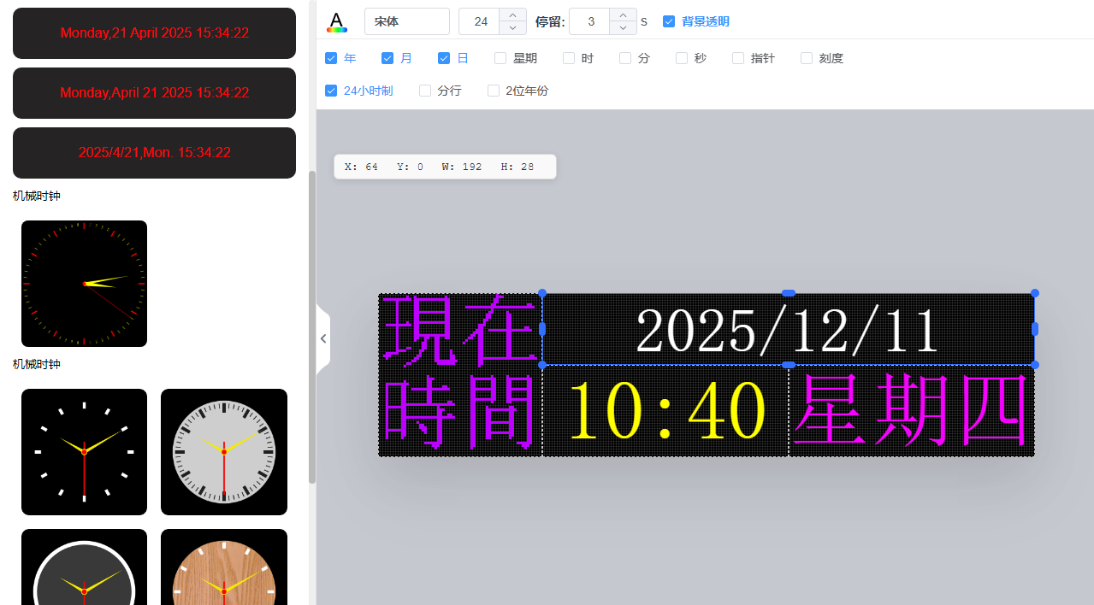Select the wooden face clock thumbnail
1094x605 pixels.
[x=224, y=567]
